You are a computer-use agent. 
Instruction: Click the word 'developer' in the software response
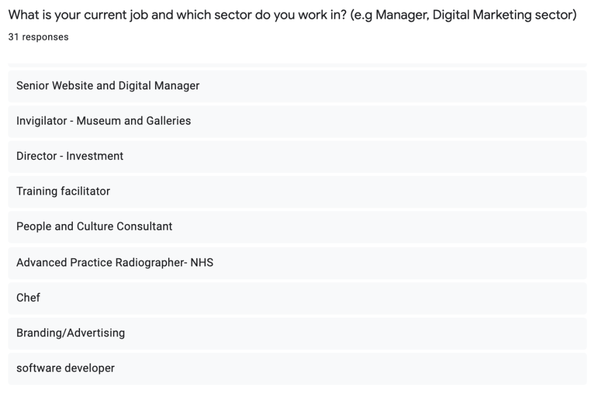(x=89, y=369)
